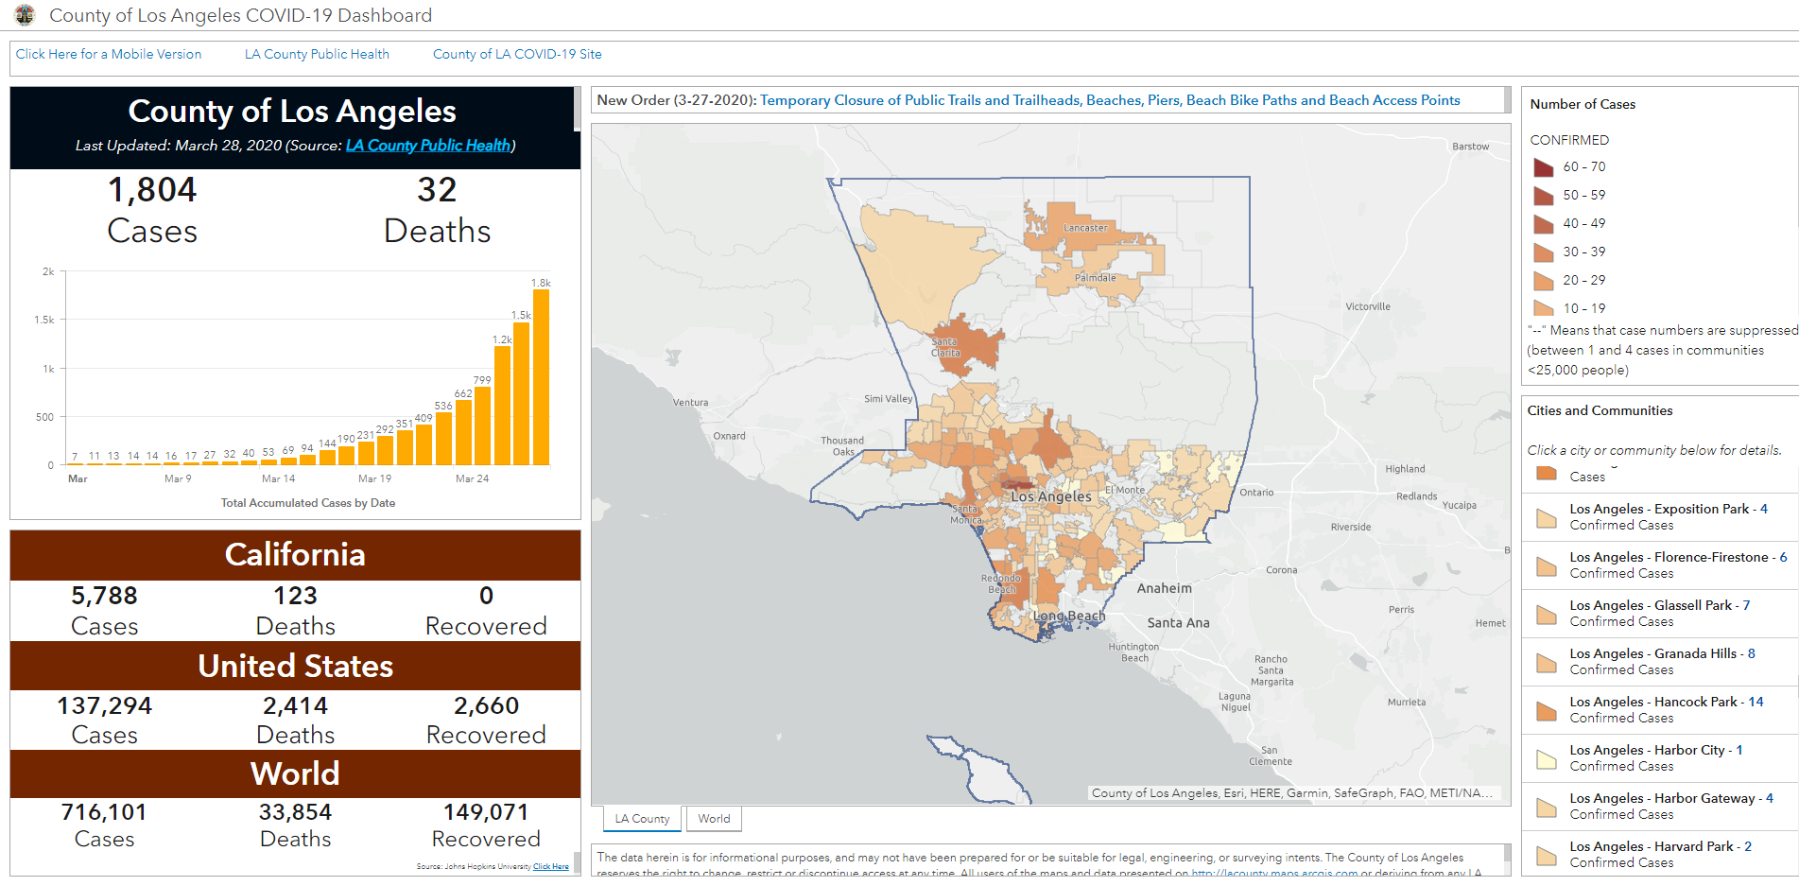Viewport: 1799px width, 886px height.
Task: Click the Hancock Park list item swatch icon
Action: pyautogui.click(x=1547, y=710)
